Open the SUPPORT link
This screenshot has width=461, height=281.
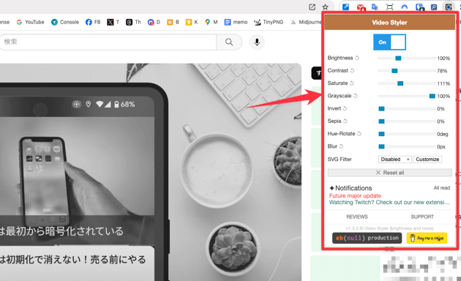422,217
